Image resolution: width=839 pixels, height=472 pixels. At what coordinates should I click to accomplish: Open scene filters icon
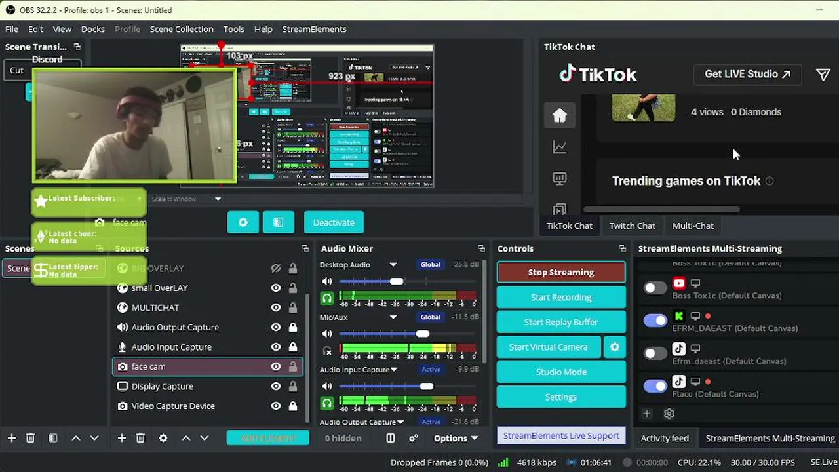(x=53, y=438)
